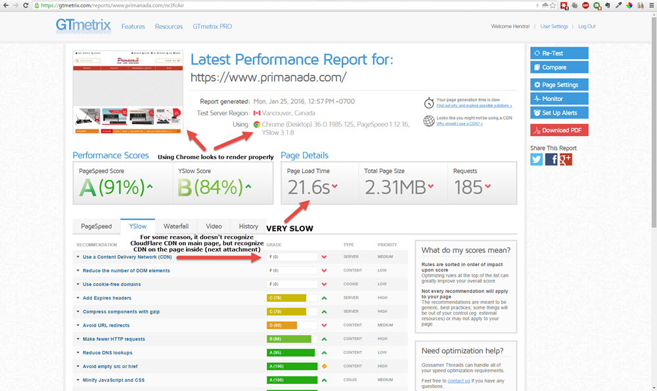657x391 pixels.
Task: Expand Make fewer HTTP requests
Action: 114,339
